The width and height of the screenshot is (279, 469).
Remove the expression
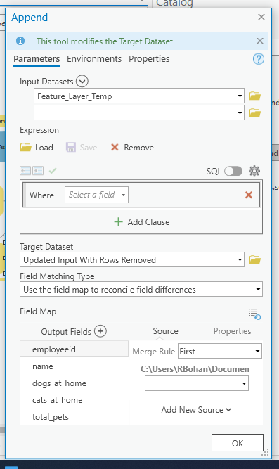point(132,148)
